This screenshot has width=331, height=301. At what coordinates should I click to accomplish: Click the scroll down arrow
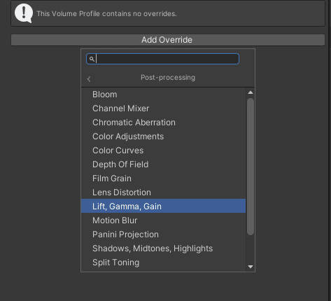251,267
